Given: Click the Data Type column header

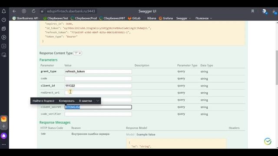Looking at the screenshot, I should click(207, 65).
